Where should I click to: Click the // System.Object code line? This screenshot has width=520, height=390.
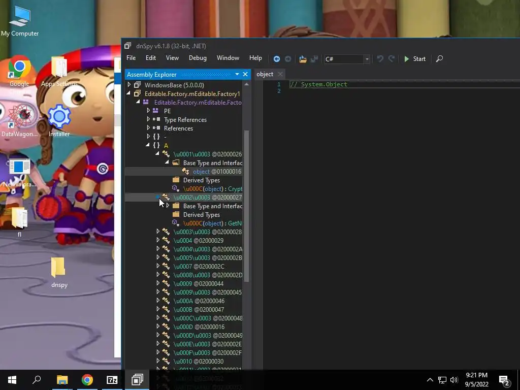click(x=318, y=84)
